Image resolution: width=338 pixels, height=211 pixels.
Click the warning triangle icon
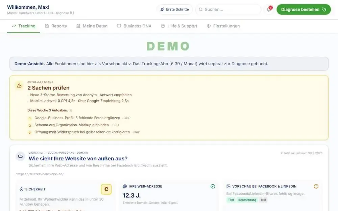tap(19, 85)
